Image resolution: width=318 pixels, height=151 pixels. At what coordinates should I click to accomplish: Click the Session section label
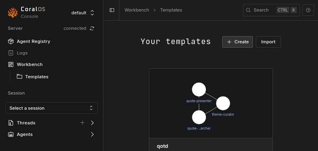pyautogui.click(x=16, y=93)
